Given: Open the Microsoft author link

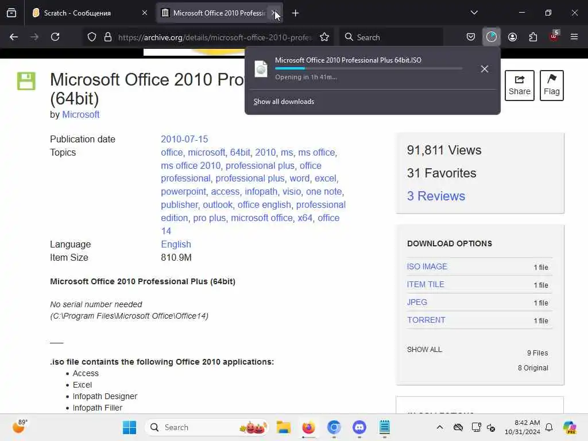Looking at the screenshot, I should pos(80,115).
